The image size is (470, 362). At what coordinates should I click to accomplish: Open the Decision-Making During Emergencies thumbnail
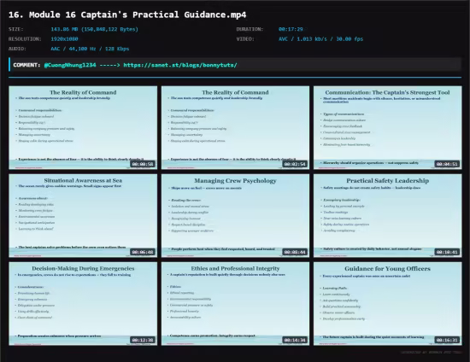(83, 304)
